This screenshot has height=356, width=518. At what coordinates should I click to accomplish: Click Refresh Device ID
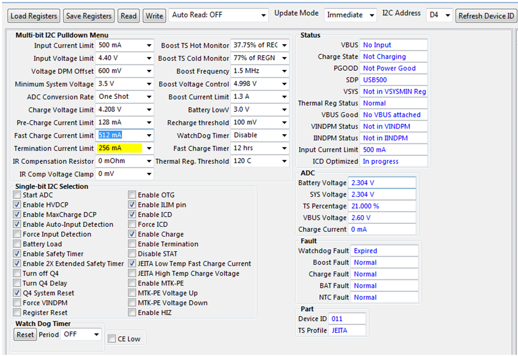pos(486,16)
